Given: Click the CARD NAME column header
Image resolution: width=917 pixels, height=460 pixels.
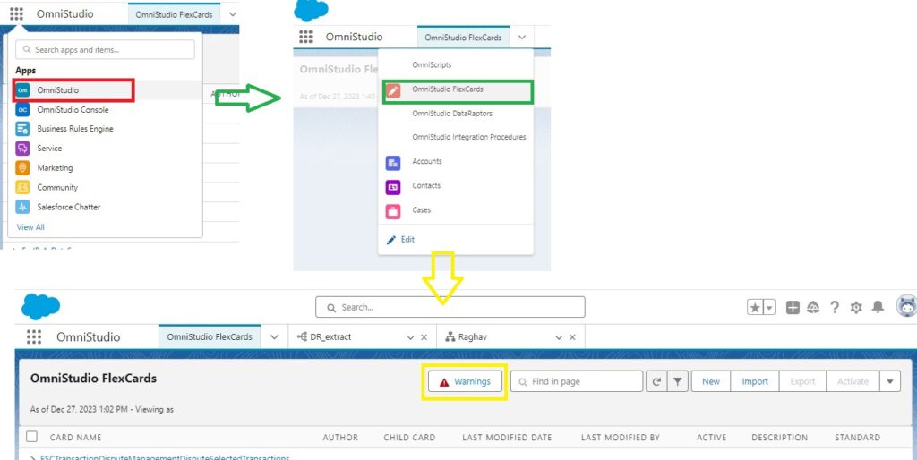Looking at the screenshot, I should tap(75, 438).
